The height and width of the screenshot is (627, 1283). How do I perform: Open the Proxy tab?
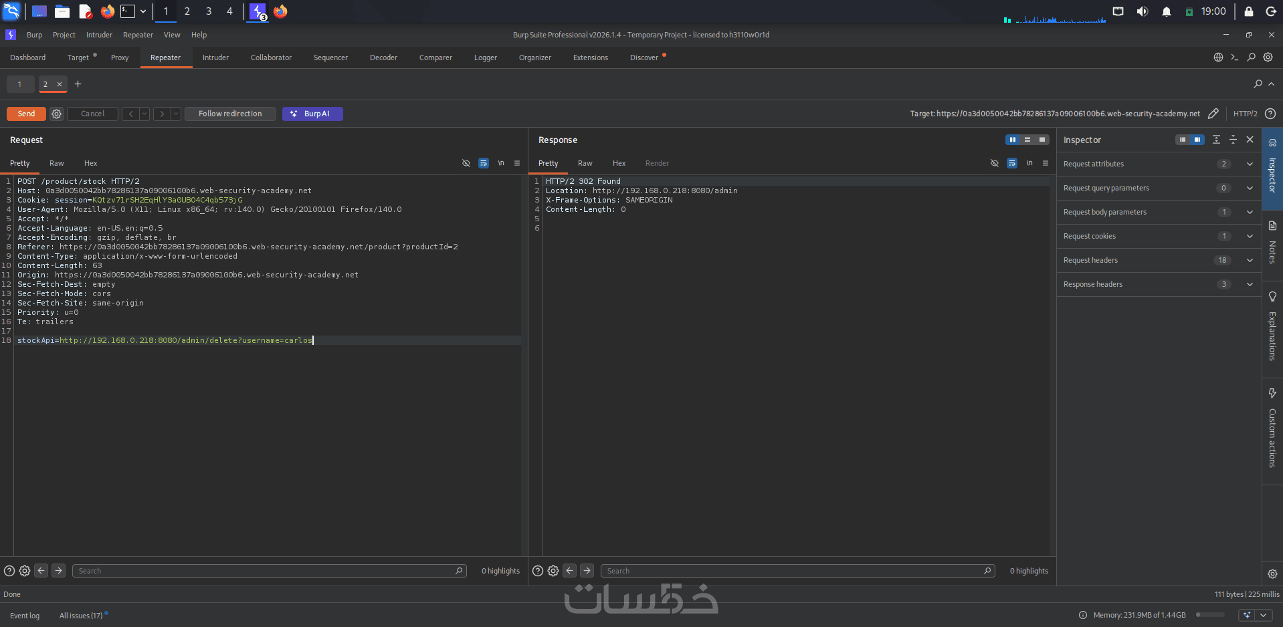click(x=120, y=57)
